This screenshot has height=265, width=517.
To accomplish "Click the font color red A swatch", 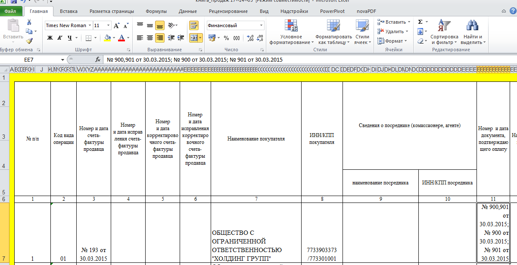I will (x=121, y=38).
